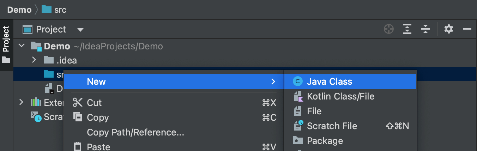
Task: Click the Scratch File icon
Action: 298,126
